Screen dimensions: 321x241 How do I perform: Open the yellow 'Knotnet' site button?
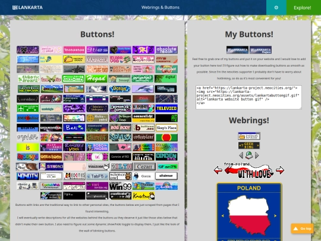143,196
